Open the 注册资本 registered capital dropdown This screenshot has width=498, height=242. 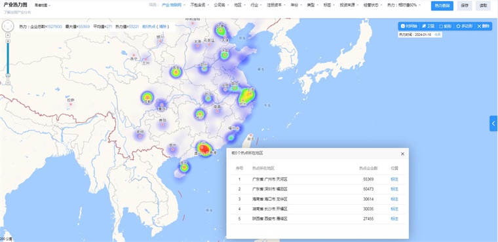click(x=275, y=5)
